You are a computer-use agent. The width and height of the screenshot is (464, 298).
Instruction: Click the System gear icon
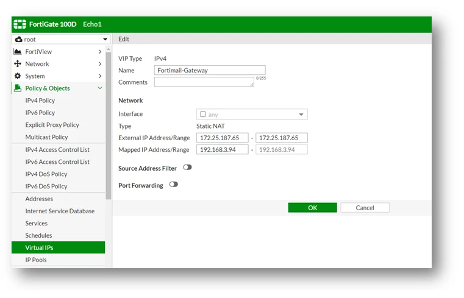coord(18,76)
